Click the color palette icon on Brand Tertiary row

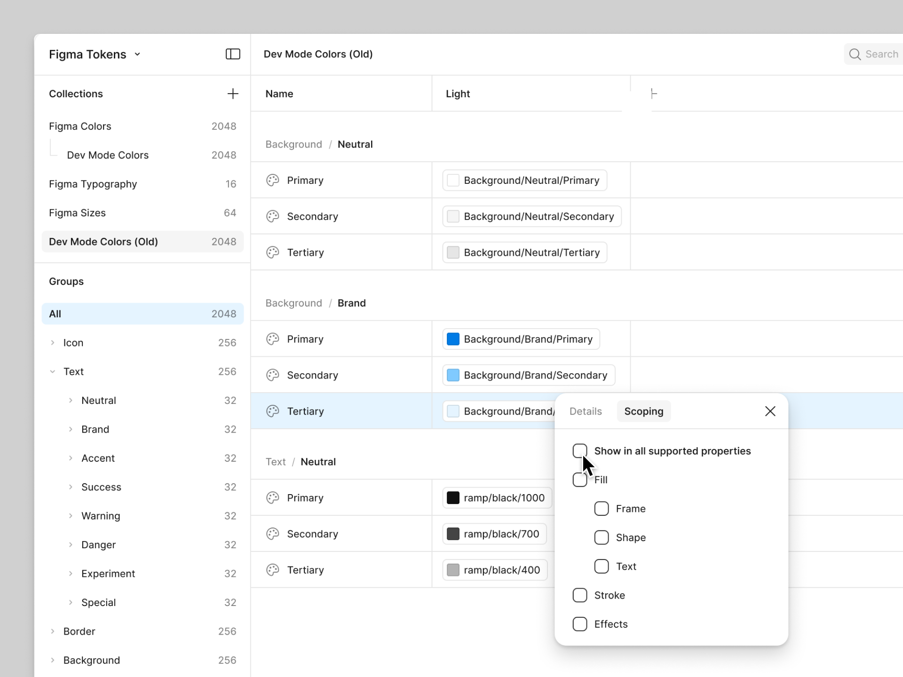pos(273,411)
